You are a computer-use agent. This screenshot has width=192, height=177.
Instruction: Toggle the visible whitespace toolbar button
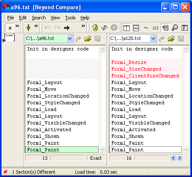165,28
